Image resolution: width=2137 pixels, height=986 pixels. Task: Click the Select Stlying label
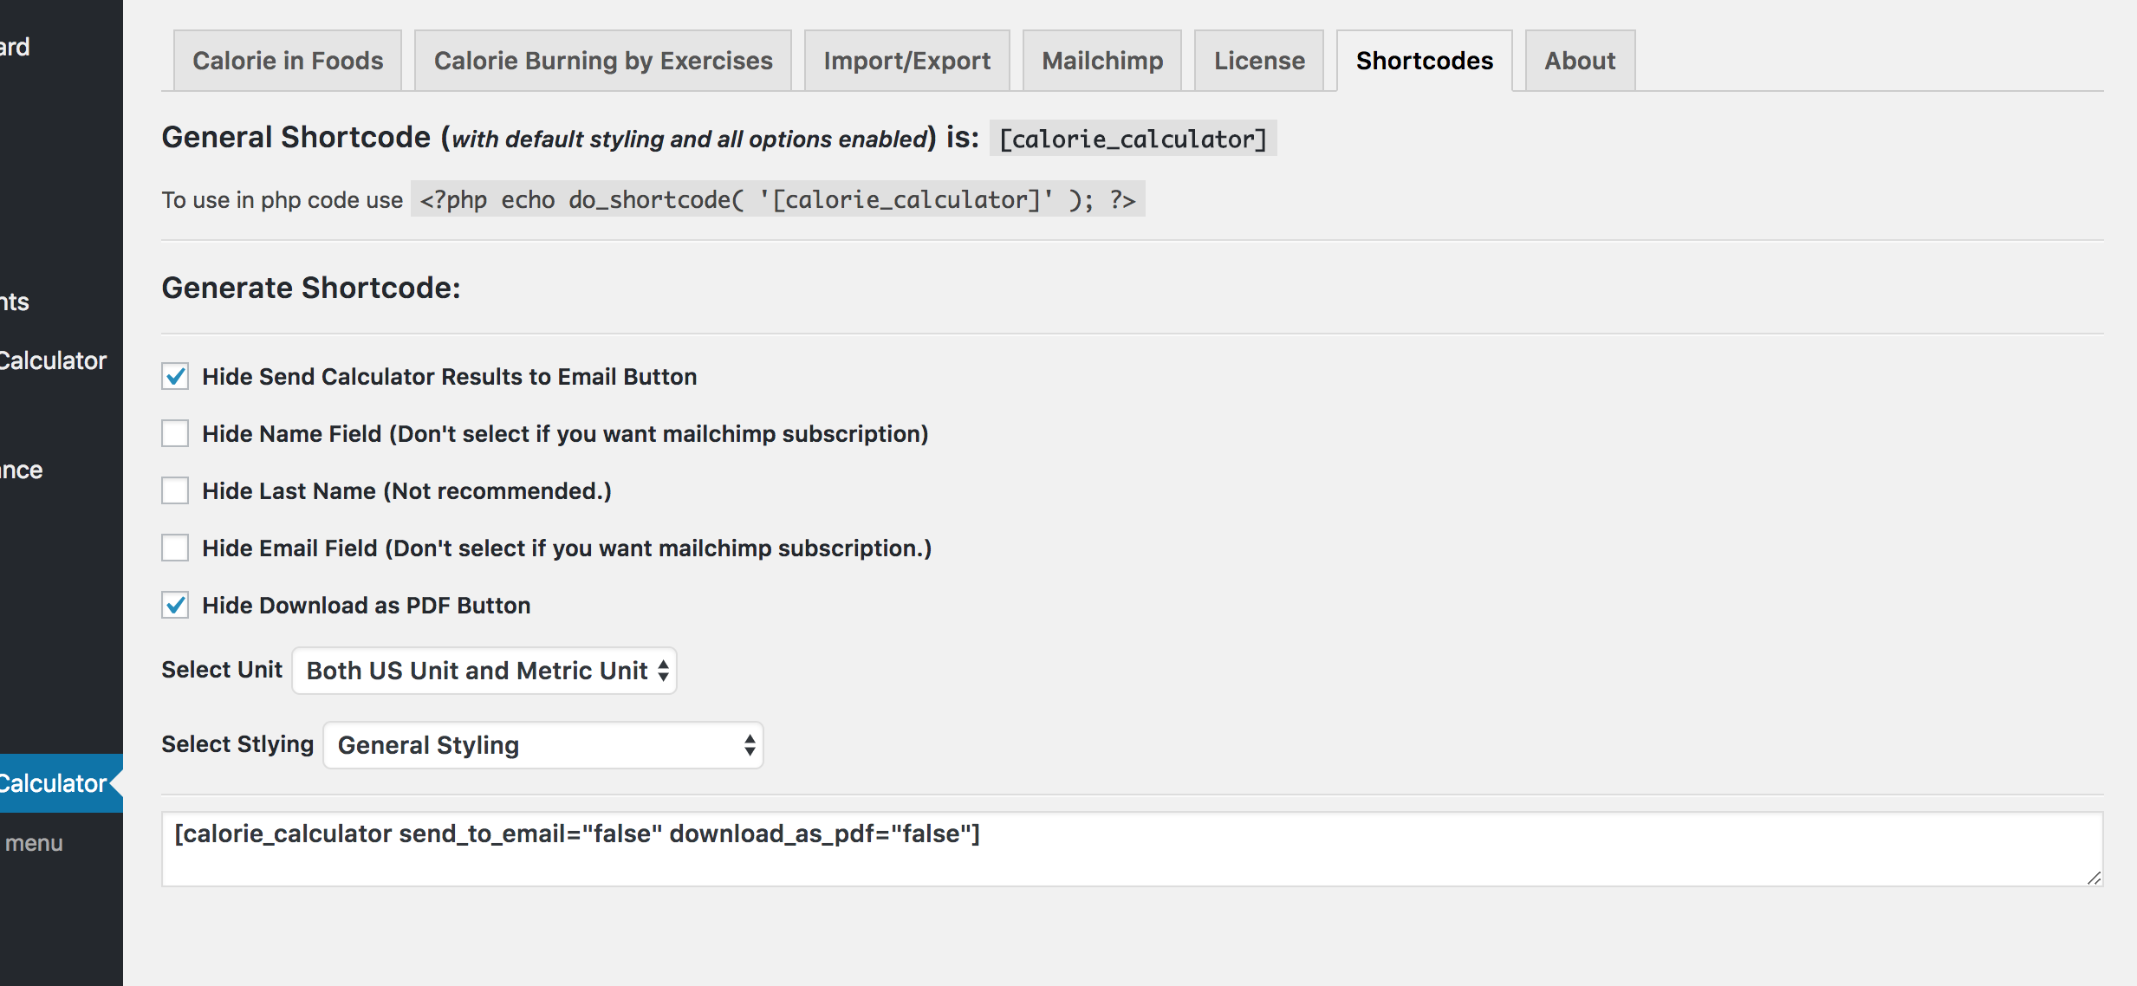pos(237,744)
